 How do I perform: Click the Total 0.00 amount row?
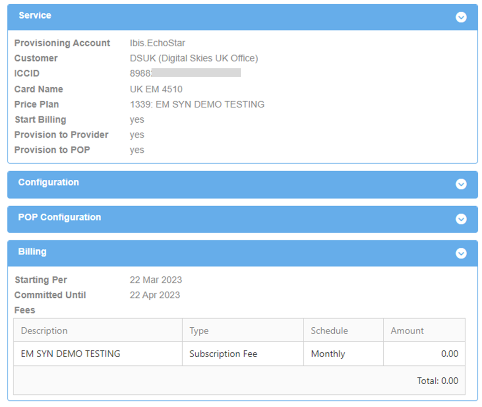click(x=437, y=381)
